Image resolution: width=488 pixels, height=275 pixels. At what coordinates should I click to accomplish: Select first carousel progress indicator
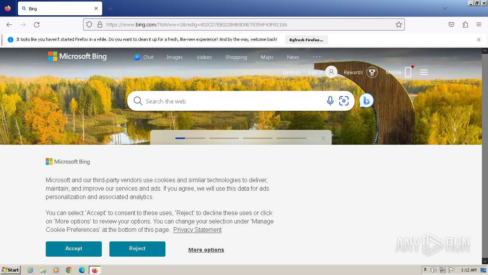tap(190, 138)
